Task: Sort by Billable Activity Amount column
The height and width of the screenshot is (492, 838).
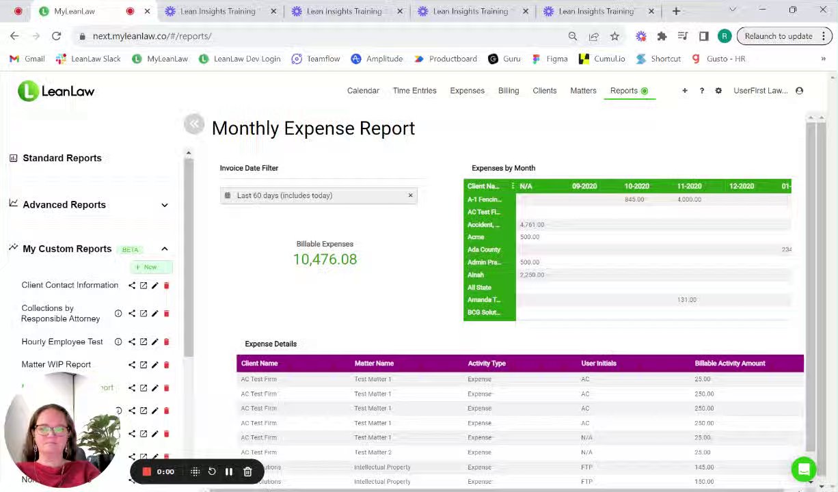Action: (729, 364)
